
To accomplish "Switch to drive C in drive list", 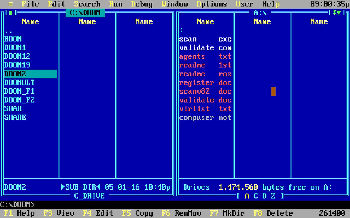I will (x=256, y=196).
